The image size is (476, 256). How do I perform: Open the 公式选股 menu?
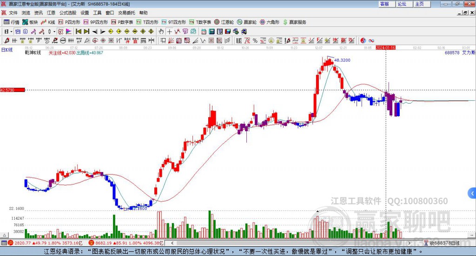[68, 13]
